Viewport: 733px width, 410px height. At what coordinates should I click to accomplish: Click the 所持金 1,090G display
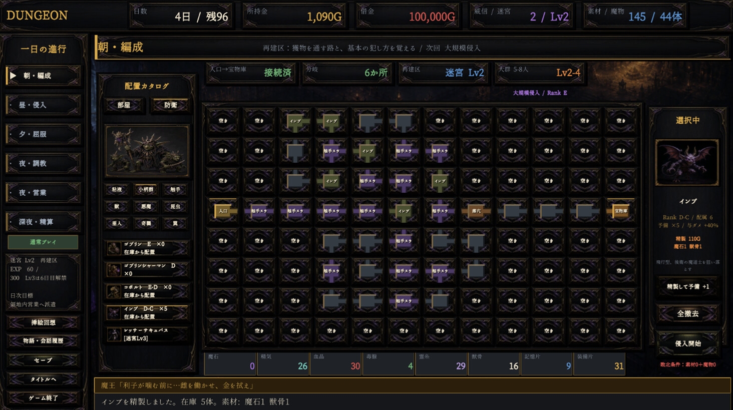pyautogui.click(x=294, y=16)
